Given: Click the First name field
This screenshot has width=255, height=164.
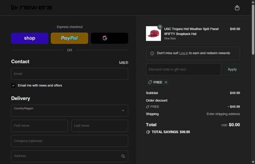Looking at the screenshot, I should 40,126.
